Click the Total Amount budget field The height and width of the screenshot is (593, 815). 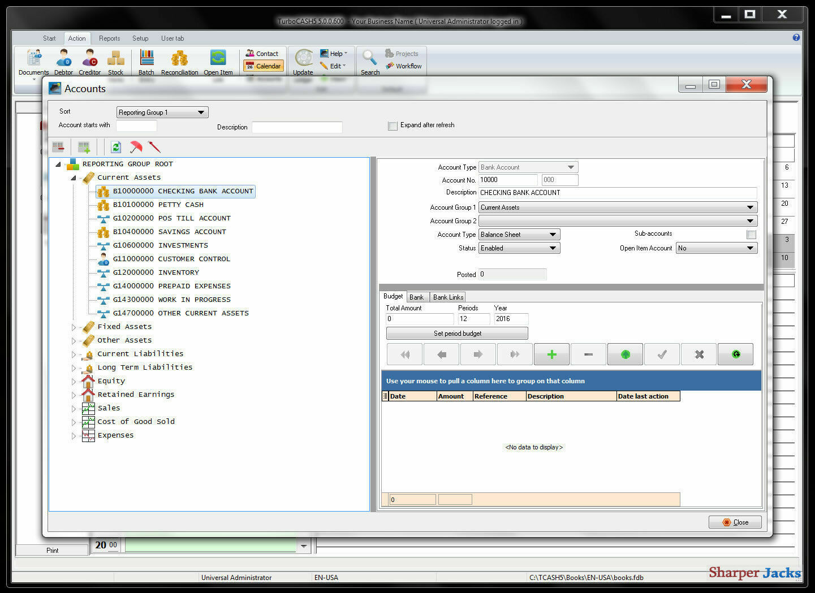point(420,319)
